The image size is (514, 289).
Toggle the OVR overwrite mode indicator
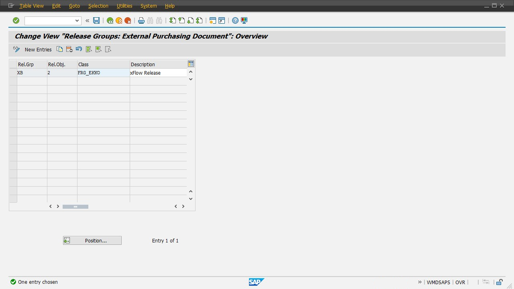click(460, 282)
